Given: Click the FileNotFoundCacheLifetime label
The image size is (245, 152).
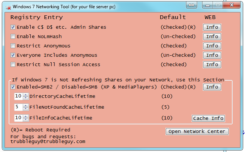Looking at the screenshot, I should [67, 107].
